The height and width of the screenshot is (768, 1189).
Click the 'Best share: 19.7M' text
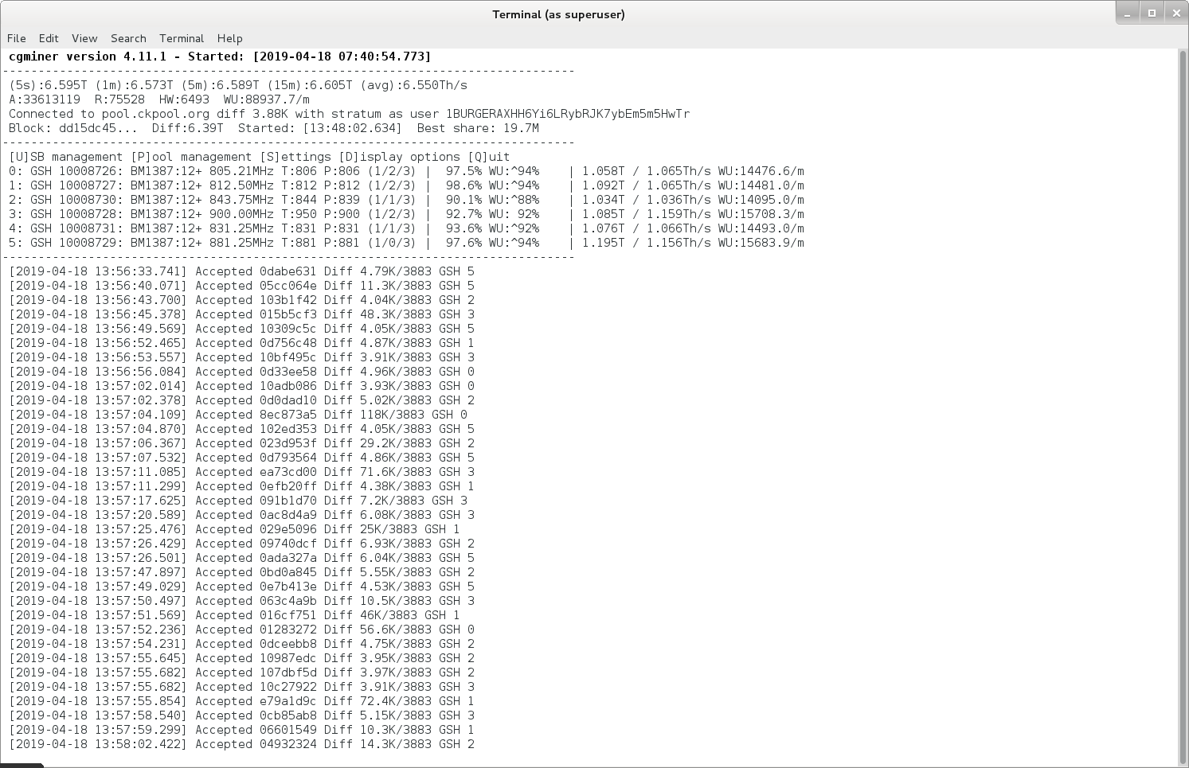point(478,128)
